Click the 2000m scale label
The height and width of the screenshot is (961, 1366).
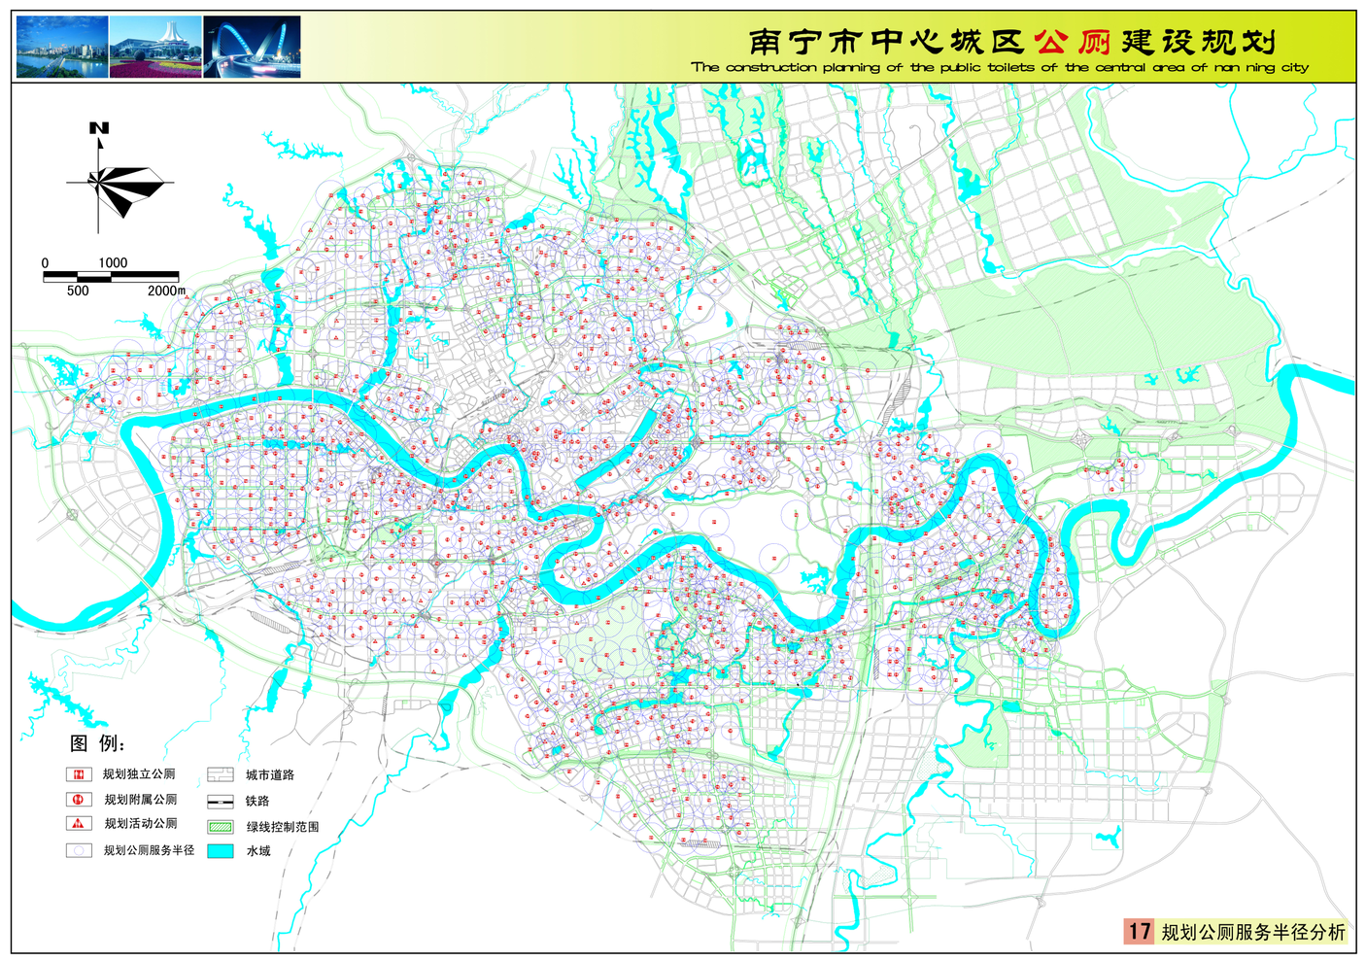click(x=166, y=291)
